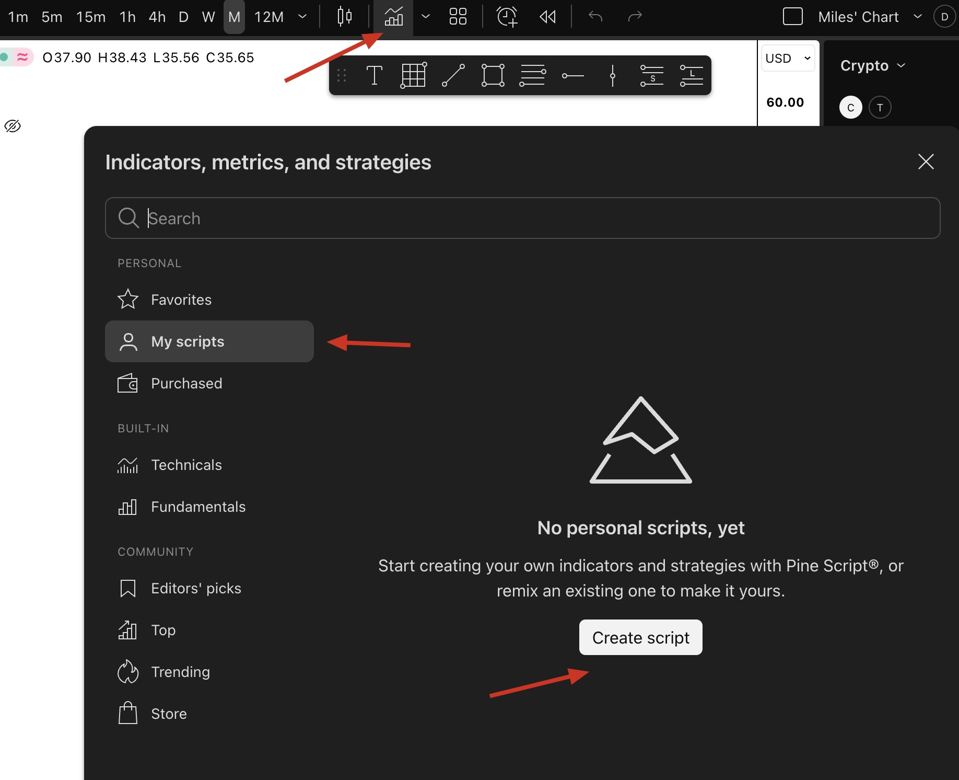Open the Store category
959x780 pixels.
pos(209,714)
